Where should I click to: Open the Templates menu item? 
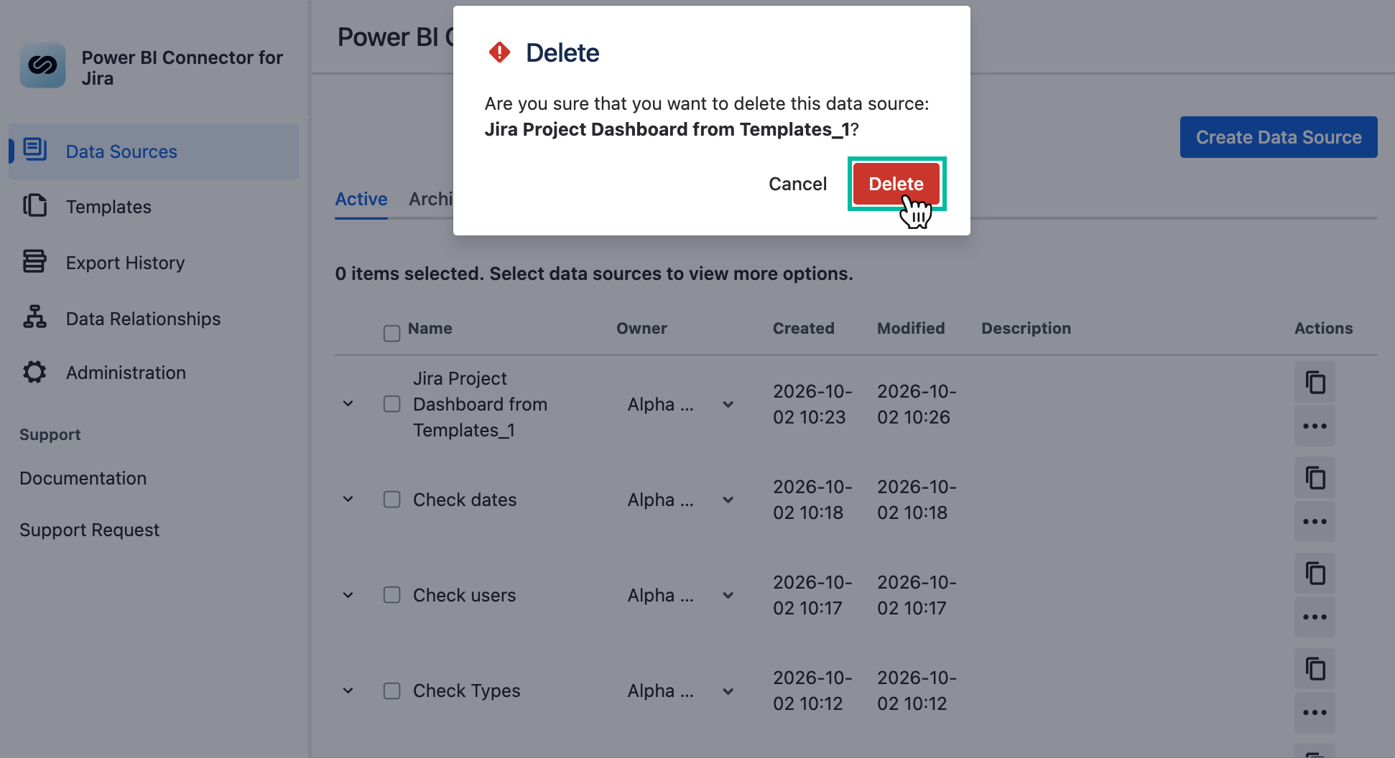[154, 207]
